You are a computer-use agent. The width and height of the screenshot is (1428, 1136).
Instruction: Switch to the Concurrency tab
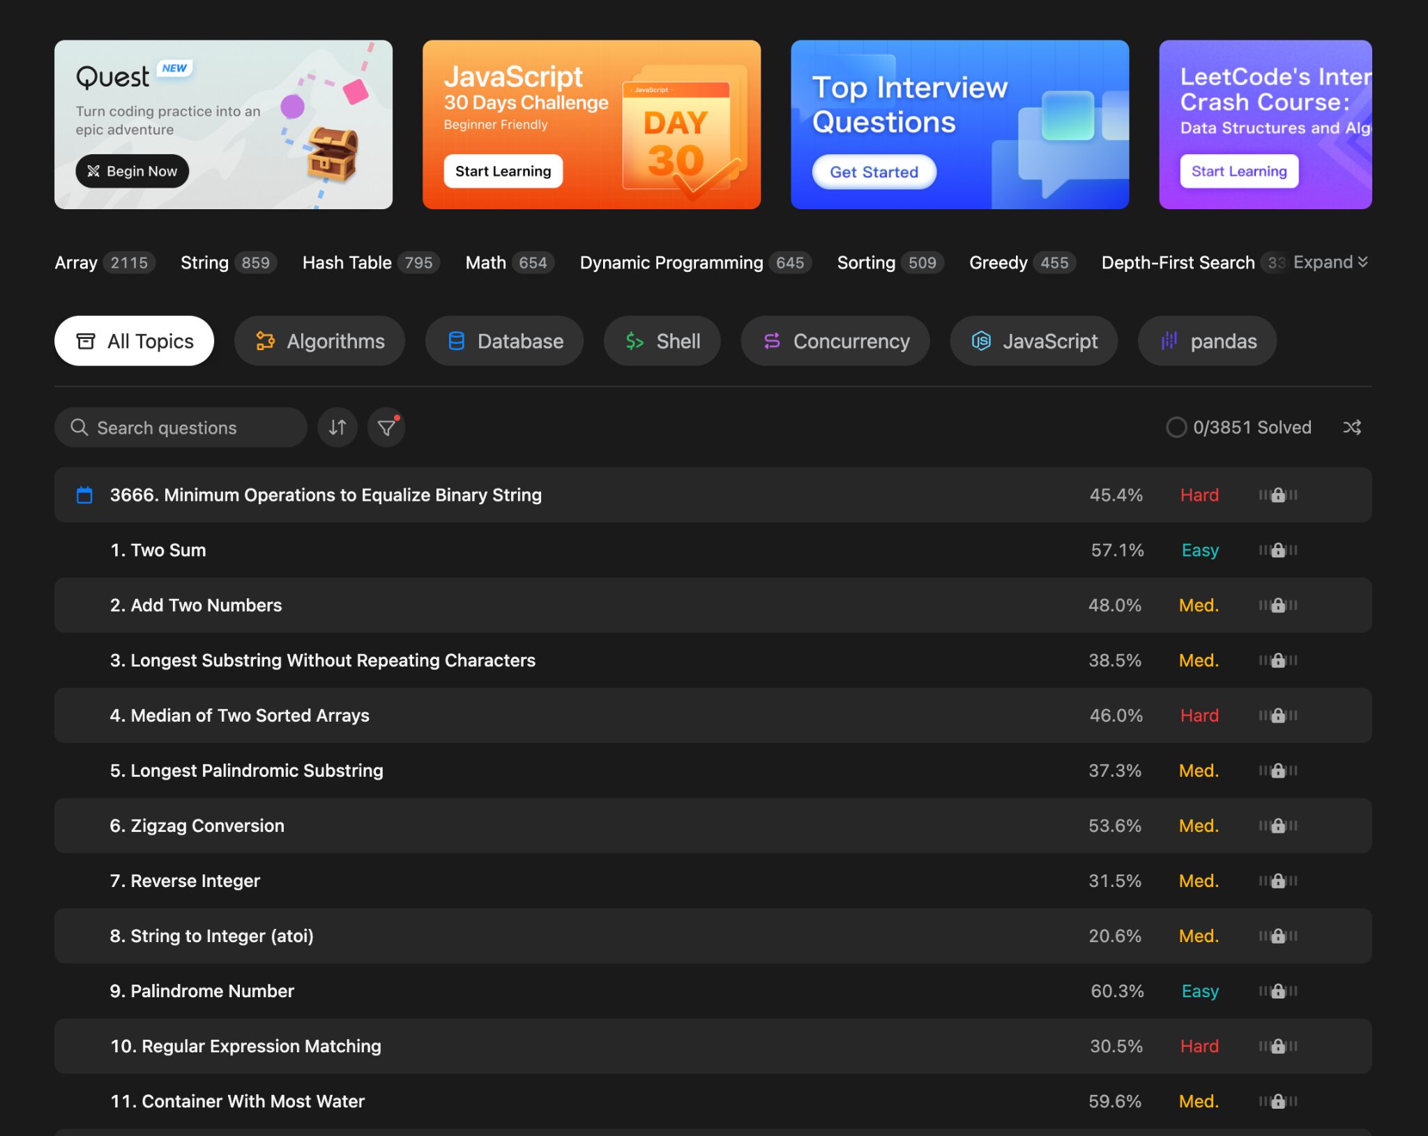[x=835, y=341]
